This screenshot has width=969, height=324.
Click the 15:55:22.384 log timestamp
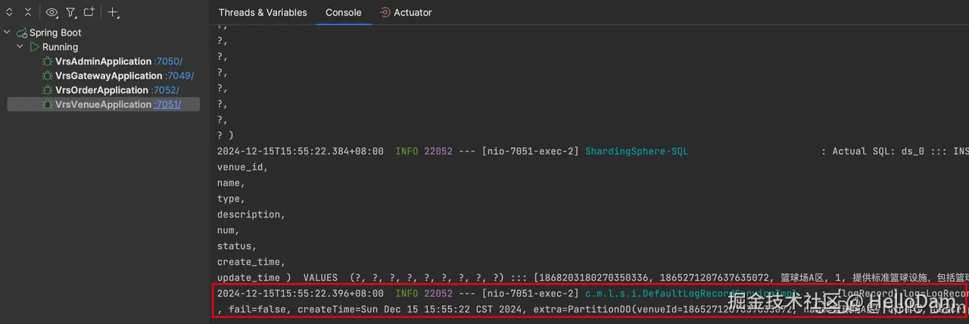[x=301, y=151]
